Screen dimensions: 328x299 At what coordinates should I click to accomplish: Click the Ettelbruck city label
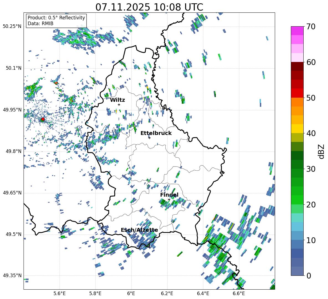coord(156,133)
